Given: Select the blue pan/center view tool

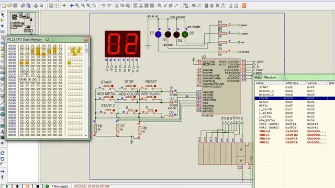Looking at the screenshot, I should pos(72,6).
